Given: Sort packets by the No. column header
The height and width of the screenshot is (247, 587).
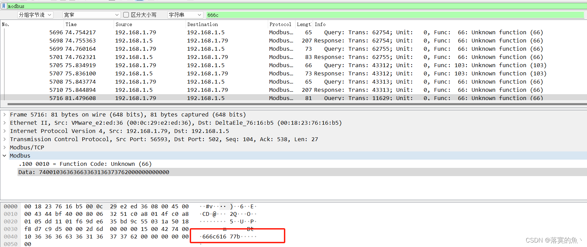Looking at the screenshot, I should tap(32, 24).
